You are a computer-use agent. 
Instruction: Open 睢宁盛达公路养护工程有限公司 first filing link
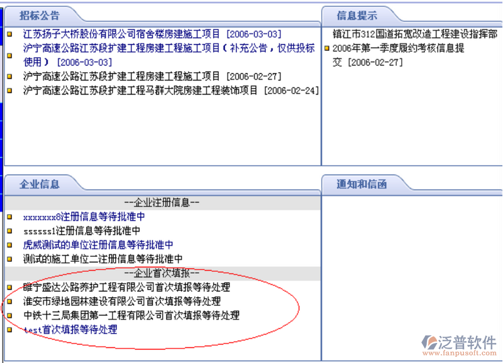coord(126,288)
